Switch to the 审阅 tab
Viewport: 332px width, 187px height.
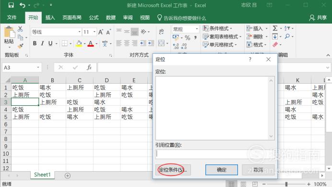tap(128, 18)
